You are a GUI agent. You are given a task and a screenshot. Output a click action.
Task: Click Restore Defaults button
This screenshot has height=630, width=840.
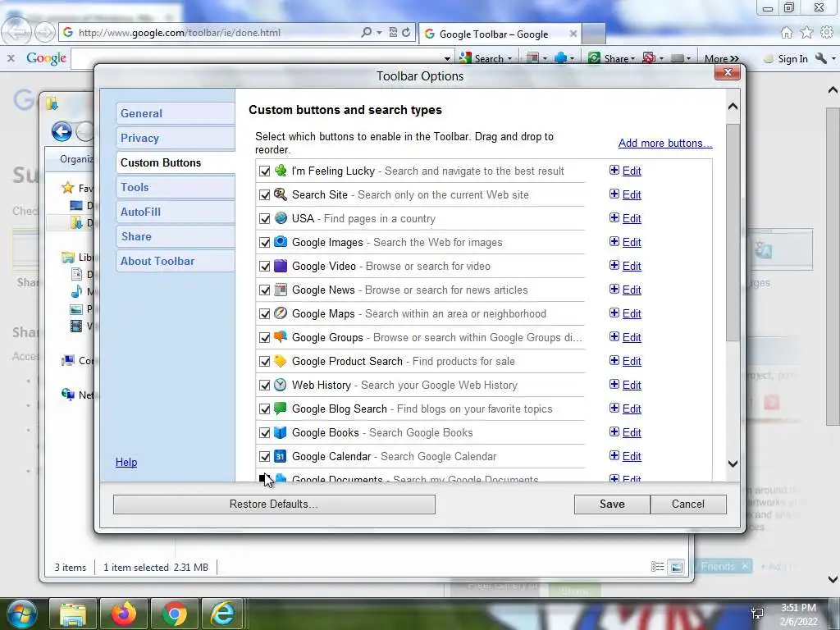(x=274, y=504)
